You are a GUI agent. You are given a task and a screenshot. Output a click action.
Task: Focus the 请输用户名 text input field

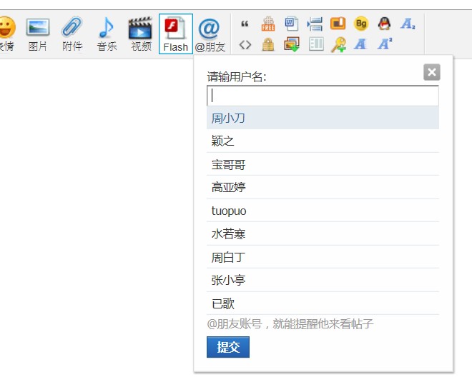(323, 96)
